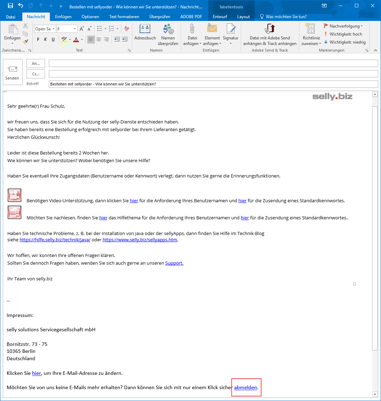Toggle bold (F) formatting
381x401 pixels.
click(x=38, y=39)
